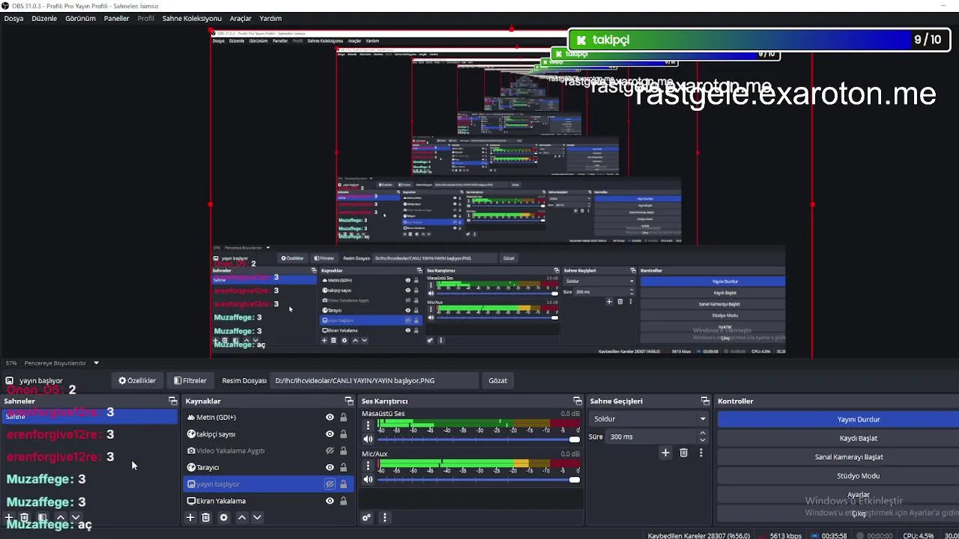Open the Düzenle menu
The height and width of the screenshot is (539, 959).
[x=44, y=18]
